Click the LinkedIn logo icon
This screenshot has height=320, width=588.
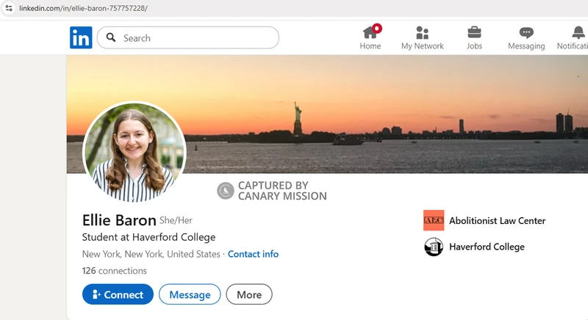click(81, 37)
